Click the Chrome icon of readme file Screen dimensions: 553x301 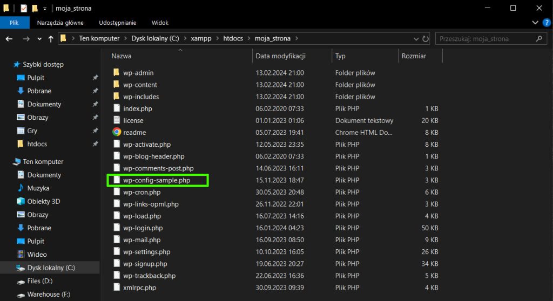coord(117,132)
